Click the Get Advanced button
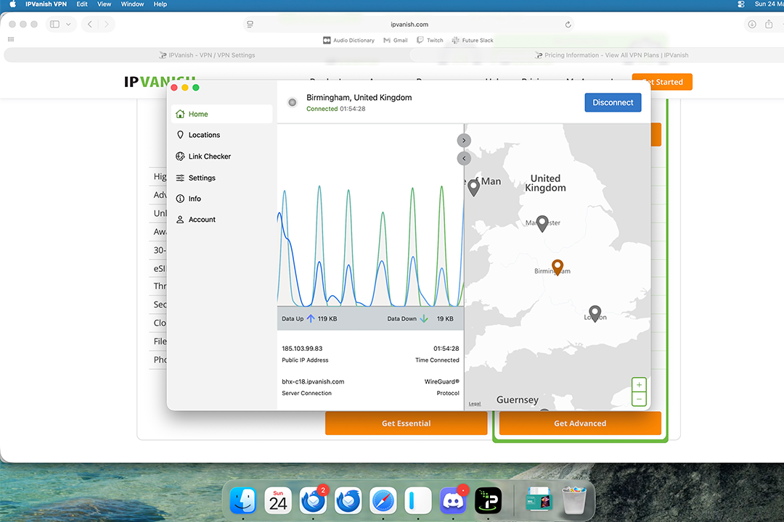784x522 pixels. click(580, 423)
